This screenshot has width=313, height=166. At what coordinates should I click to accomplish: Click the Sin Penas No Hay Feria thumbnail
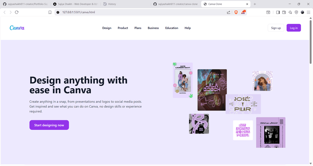tap(243, 130)
